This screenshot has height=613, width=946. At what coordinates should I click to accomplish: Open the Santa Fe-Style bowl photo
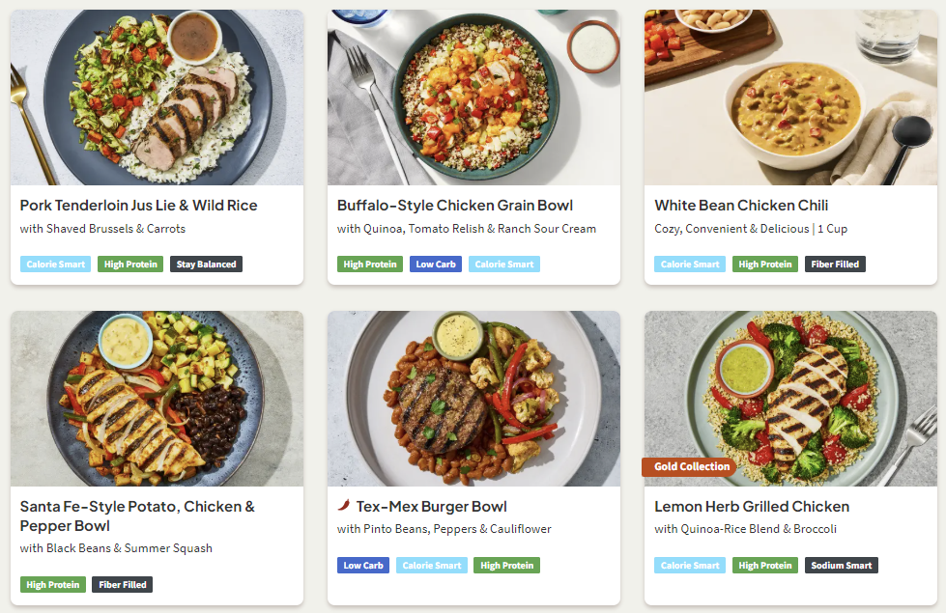(x=157, y=398)
